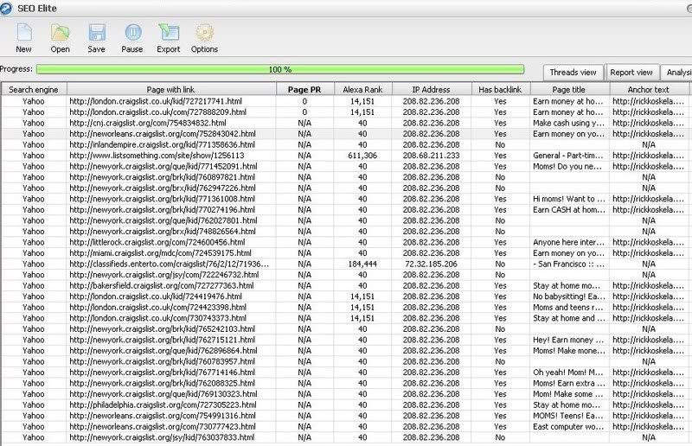Click page title General - Part-tim...

[x=567, y=156]
